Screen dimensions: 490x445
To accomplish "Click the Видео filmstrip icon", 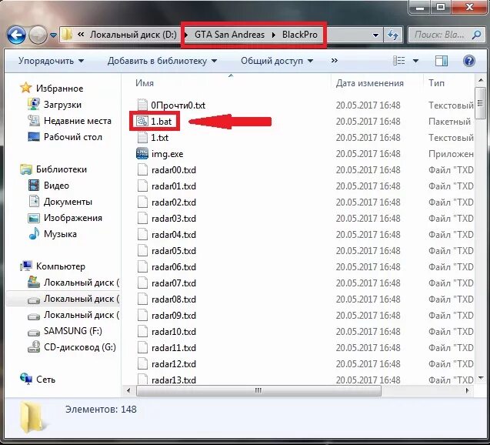I will [x=33, y=186].
